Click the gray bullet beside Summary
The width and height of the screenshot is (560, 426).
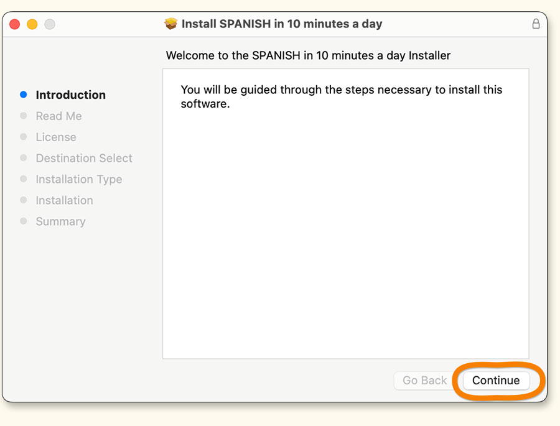tap(24, 221)
